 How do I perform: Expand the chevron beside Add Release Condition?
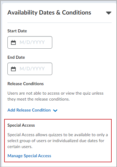55,111
